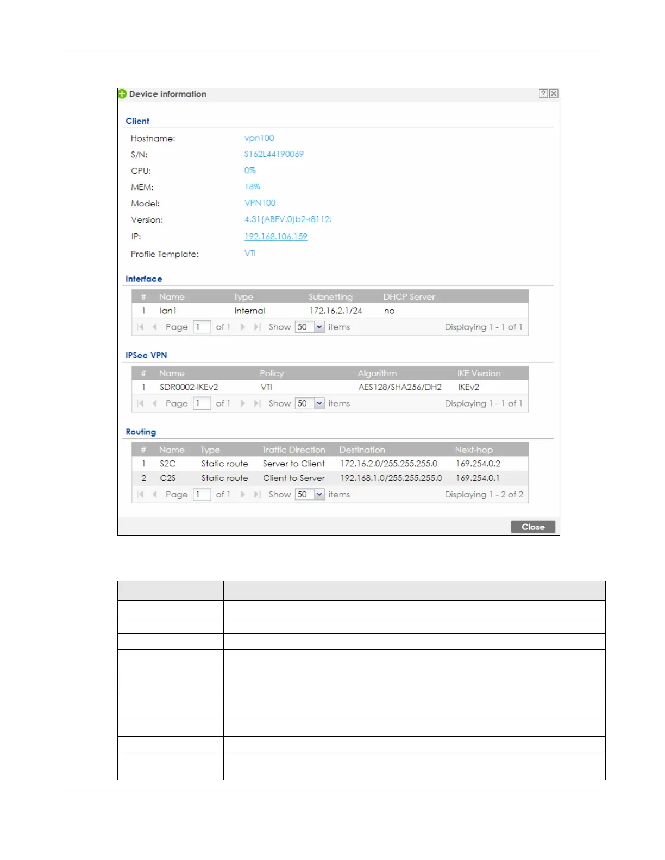Open the 192.168.106.159 IP link
Viewport: 665px width, 860px height.
pos(275,237)
